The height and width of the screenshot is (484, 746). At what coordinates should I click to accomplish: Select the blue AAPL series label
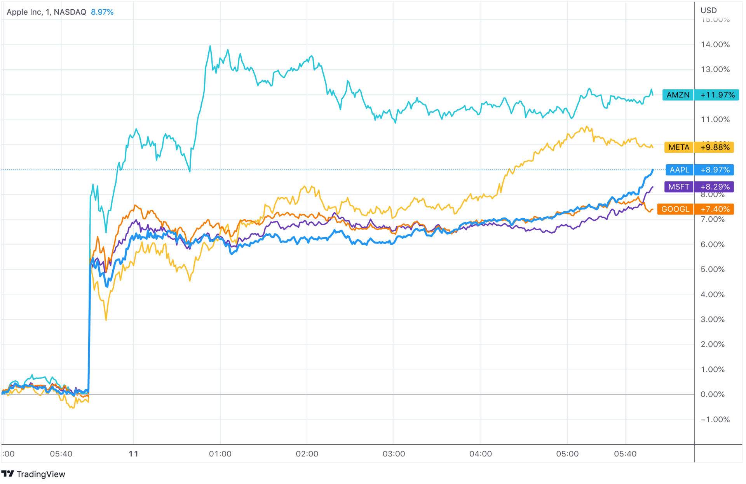pos(679,170)
